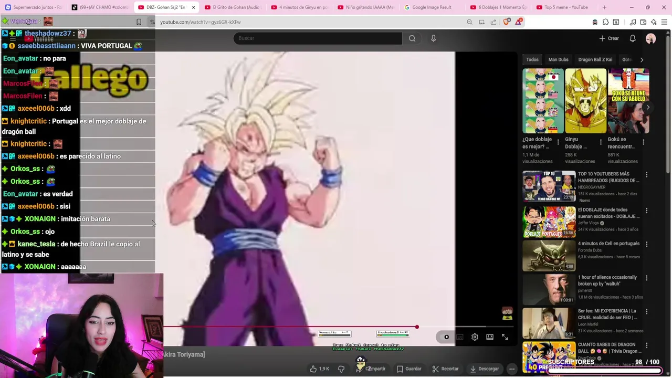Select the Todos filter chip
Image resolution: width=672 pixels, height=378 pixels.
532,60
